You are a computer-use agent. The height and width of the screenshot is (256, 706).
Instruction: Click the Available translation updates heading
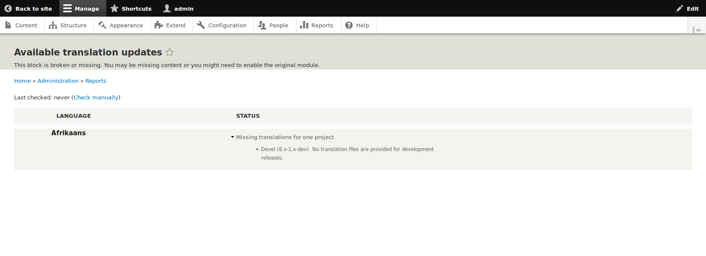(x=88, y=52)
